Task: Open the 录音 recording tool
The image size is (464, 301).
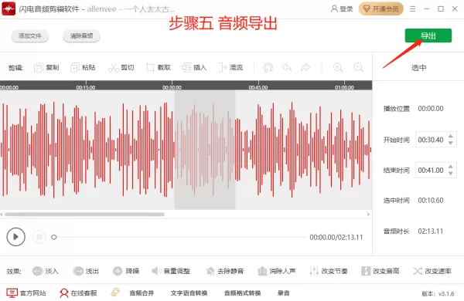Action: point(284,293)
